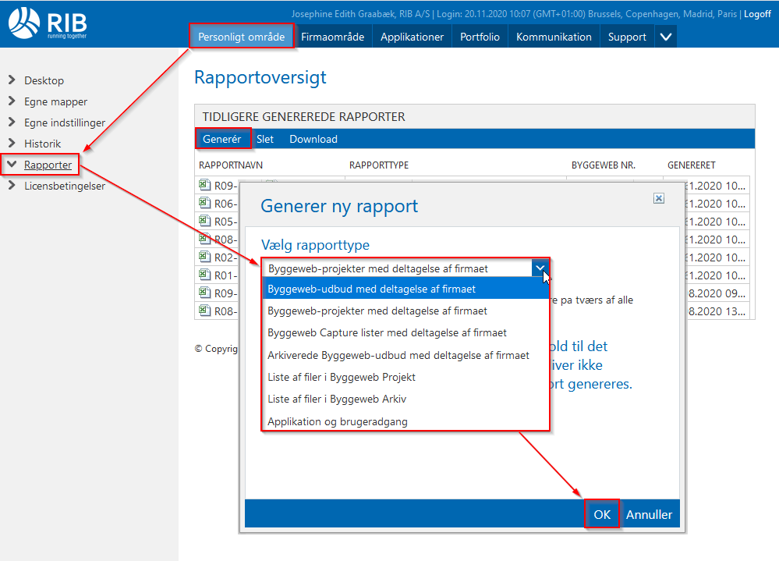
Task: Click Excel icon beside first R09 report
Action: [x=204, y=185]
